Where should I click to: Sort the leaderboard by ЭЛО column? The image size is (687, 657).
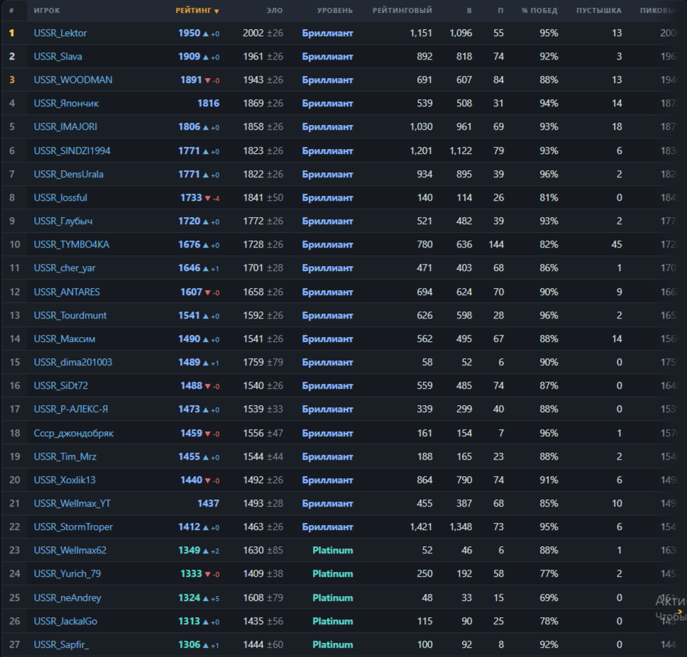click(x=275, y=11)
